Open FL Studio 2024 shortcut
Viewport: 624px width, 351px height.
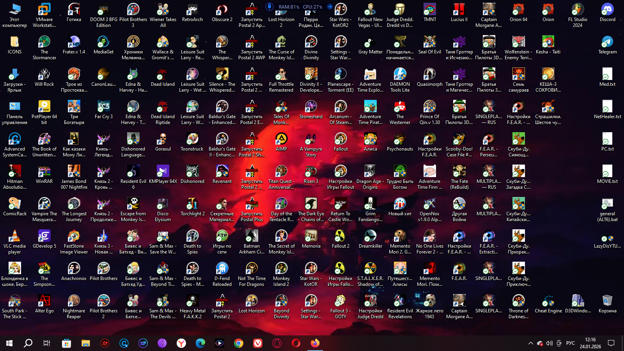[578, 15]
